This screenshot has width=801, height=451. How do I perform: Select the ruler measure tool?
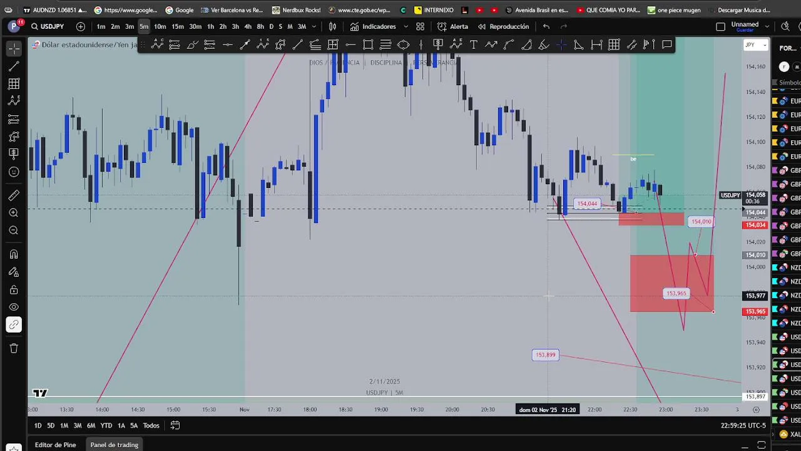(x=14, y=195)
